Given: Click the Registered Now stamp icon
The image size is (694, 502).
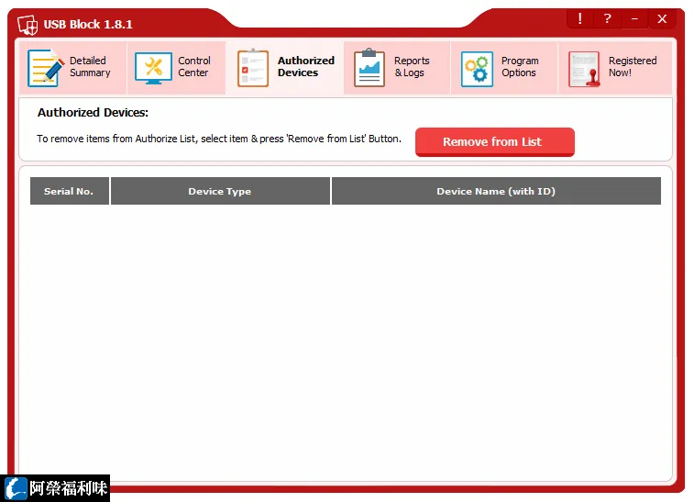Looking at the screenshot, I should coord(584,69).
